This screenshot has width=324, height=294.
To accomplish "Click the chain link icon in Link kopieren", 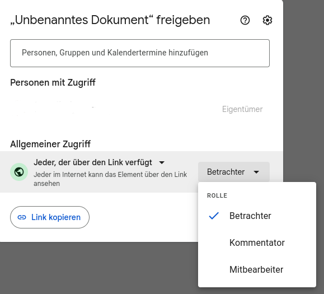I will pos(22,217).
